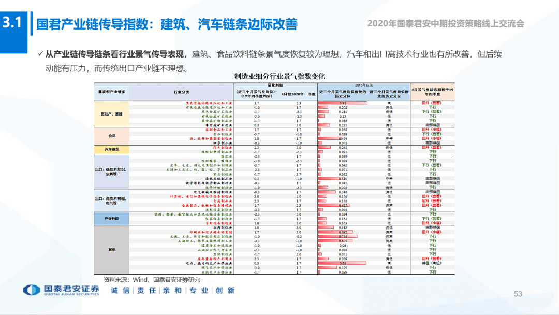Click the row label "医药制造业"
Screen dimensions: 559x315
coord(223,227)
